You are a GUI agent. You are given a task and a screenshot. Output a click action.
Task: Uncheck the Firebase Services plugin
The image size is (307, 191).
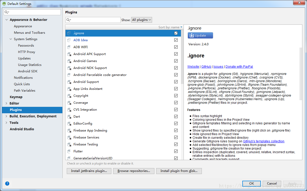pos(176,137)
